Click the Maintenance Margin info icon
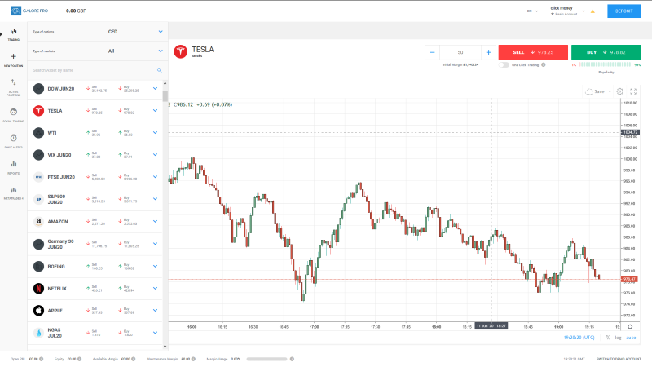The width and height of the screenshot is (652, 367). tap(193, 359)
